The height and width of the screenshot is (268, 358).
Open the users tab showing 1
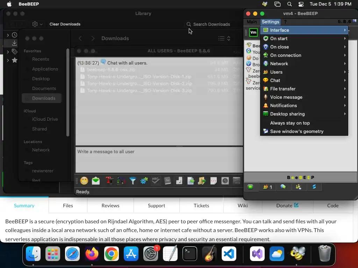267,187
